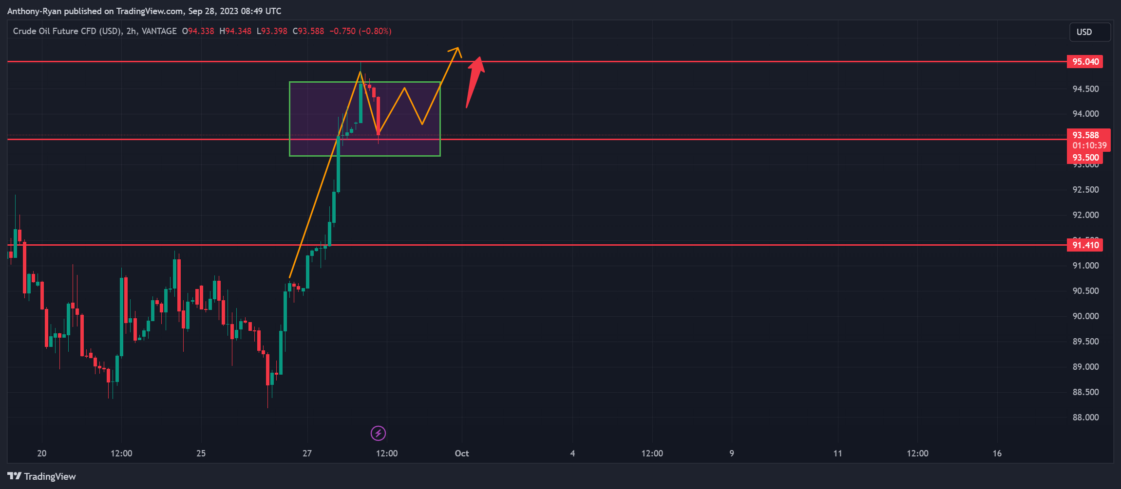Click the TradingView logo icon
The height and width of the screenshot is (489, 1121).
[14, 476]
